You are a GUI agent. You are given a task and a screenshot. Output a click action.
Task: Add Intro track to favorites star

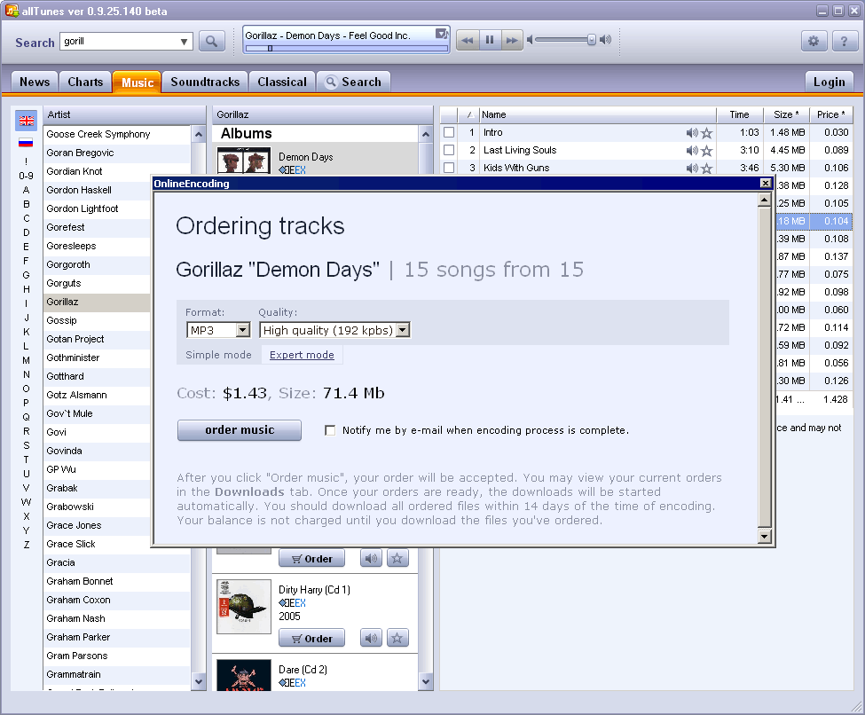[x=707, y=133]
